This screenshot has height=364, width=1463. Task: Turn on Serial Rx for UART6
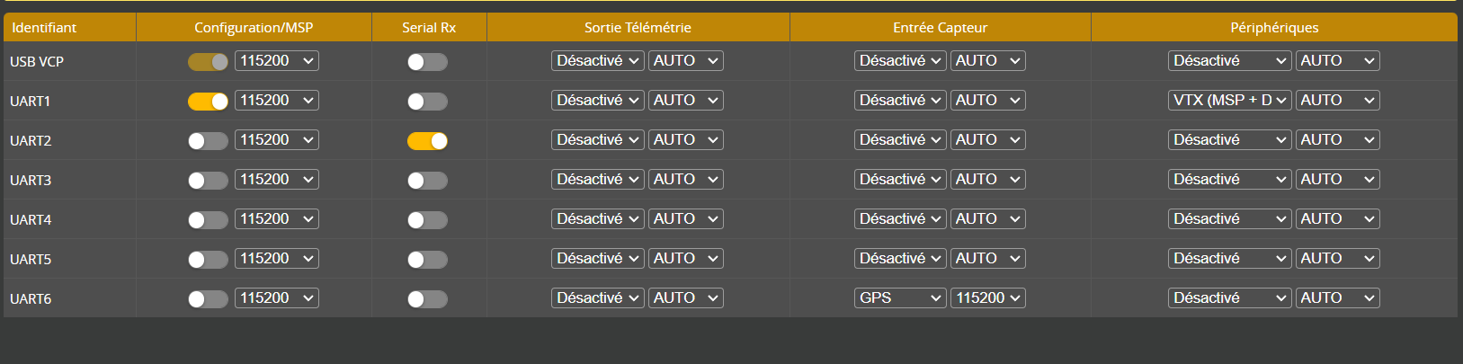[x=427, y=299]
